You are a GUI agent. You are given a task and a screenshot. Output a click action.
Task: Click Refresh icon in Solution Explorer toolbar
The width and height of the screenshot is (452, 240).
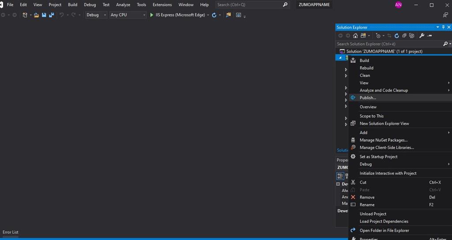click(x=396, y=36)
